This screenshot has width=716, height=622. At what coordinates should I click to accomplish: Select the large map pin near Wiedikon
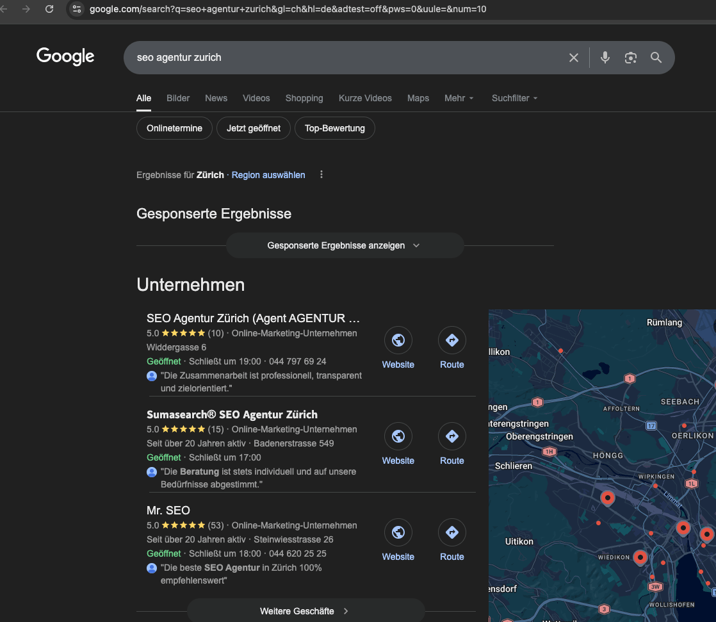pyautogui.click(x=640, y=557)
